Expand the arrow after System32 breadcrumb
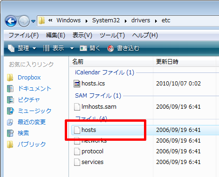The width and height of the screenshot is (219, 177). tap(125, 21)
